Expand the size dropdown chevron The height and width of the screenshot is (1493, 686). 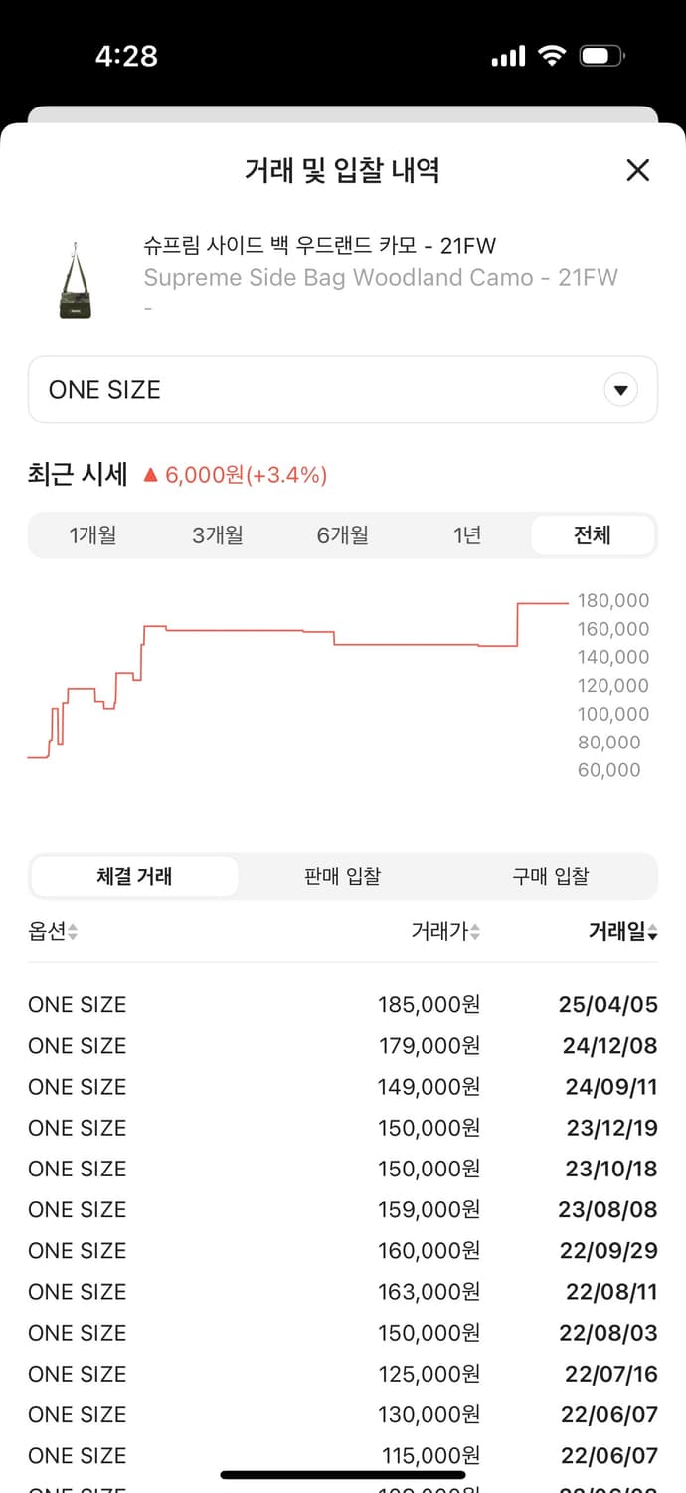[x=620, y=389]
